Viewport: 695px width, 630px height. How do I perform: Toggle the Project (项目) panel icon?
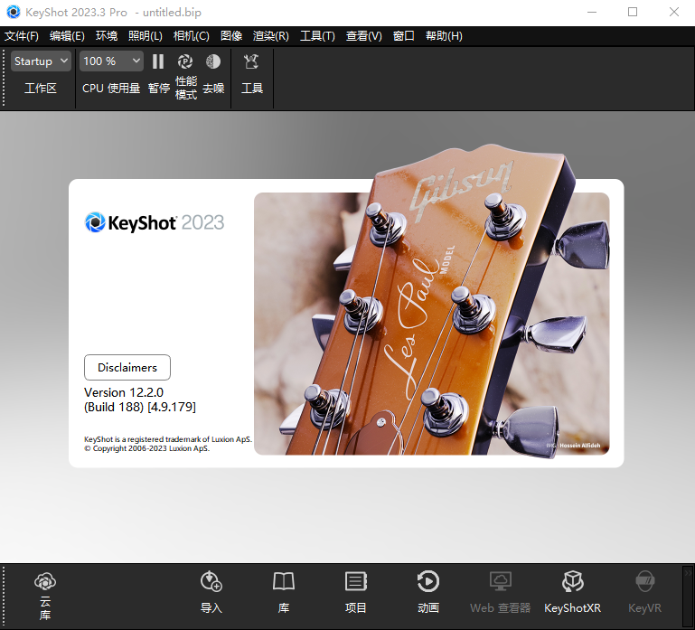pyautogui.click(x=356, y=582)
